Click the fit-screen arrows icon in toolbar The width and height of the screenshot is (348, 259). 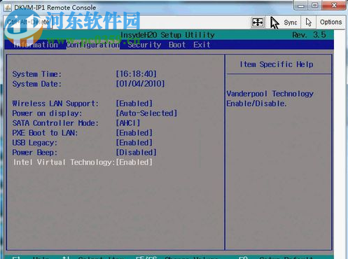258,22
